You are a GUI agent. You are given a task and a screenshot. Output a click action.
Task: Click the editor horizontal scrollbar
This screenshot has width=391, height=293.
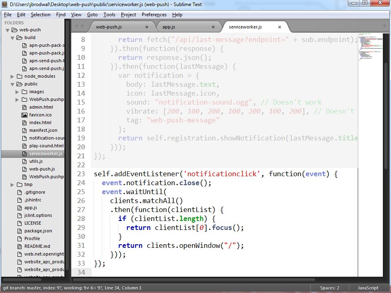click(193, 280)
